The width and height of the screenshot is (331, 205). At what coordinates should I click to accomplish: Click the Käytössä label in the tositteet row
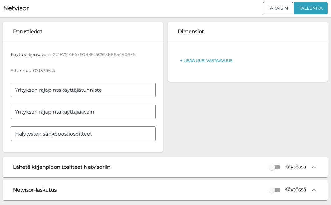click(295, 167)
